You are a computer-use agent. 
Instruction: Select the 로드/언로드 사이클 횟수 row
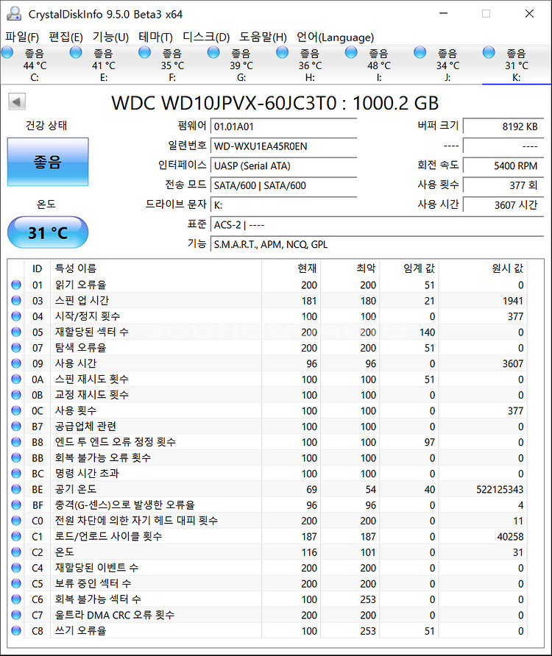tap(268, 536)
